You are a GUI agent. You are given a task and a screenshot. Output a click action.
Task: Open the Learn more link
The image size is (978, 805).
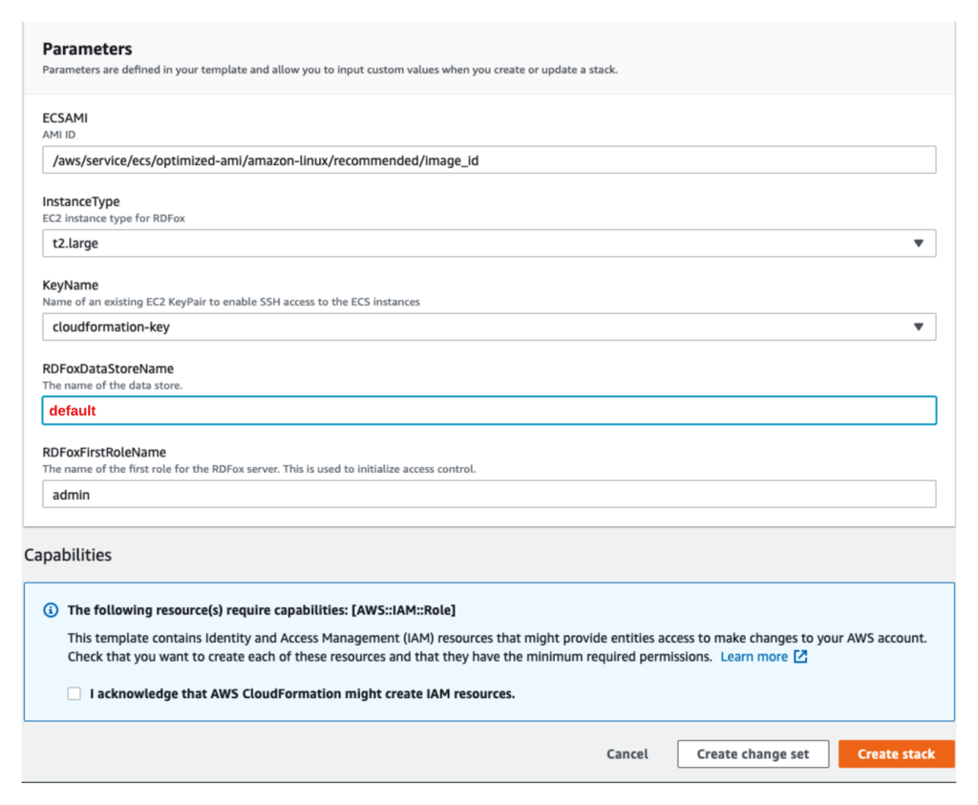(754, 657)
